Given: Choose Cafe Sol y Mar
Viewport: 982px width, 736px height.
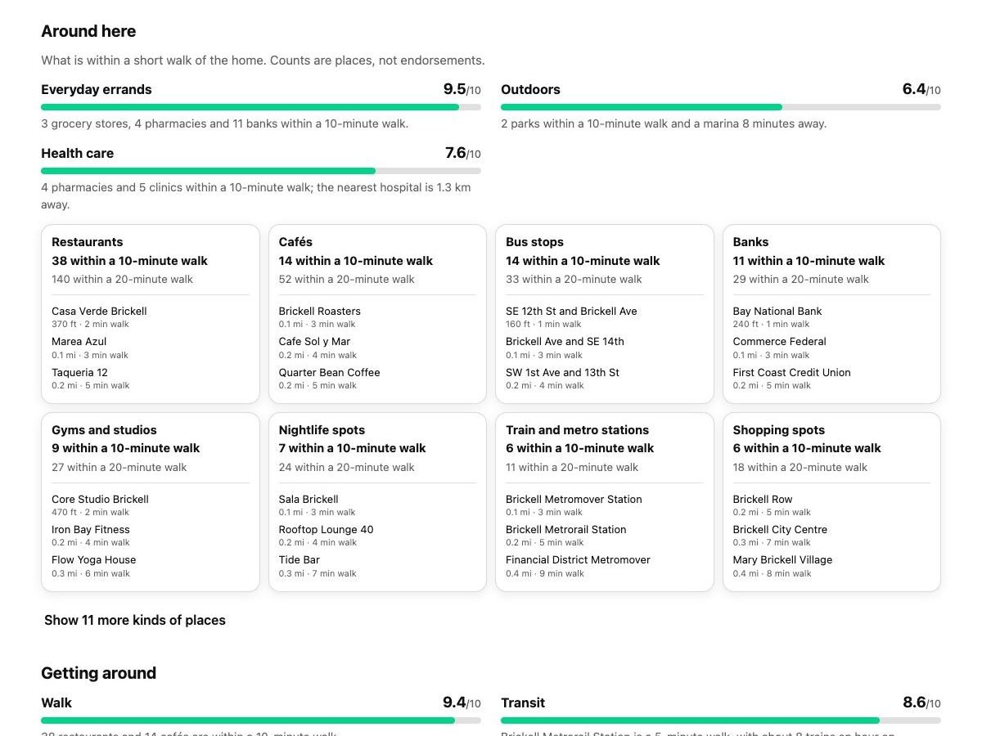Looking at the screenshot, I should click(314, 342).
